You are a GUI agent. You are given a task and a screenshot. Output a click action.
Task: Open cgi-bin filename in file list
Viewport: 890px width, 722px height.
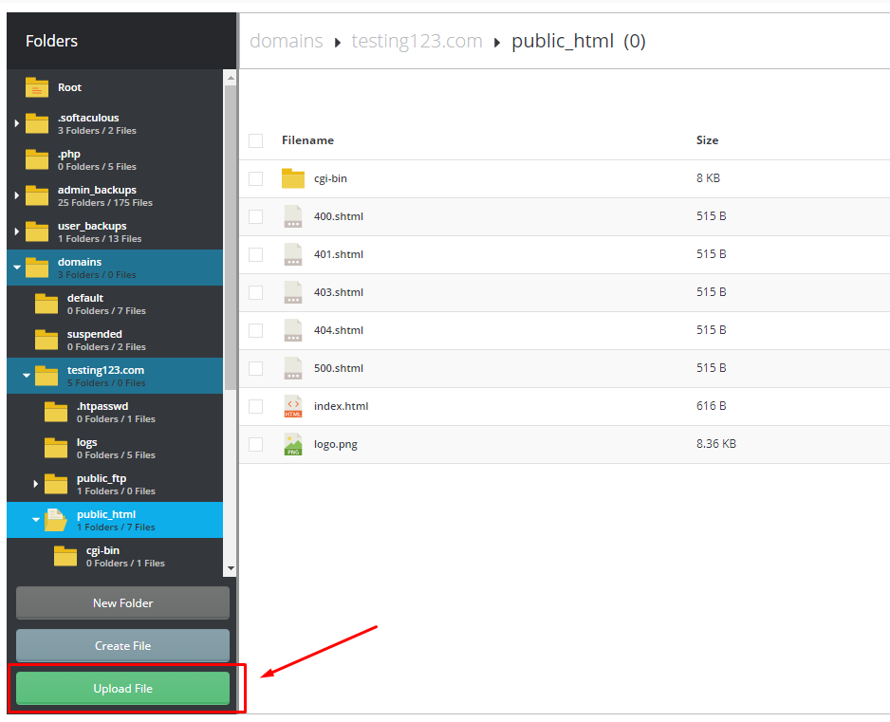click(330, 178)
